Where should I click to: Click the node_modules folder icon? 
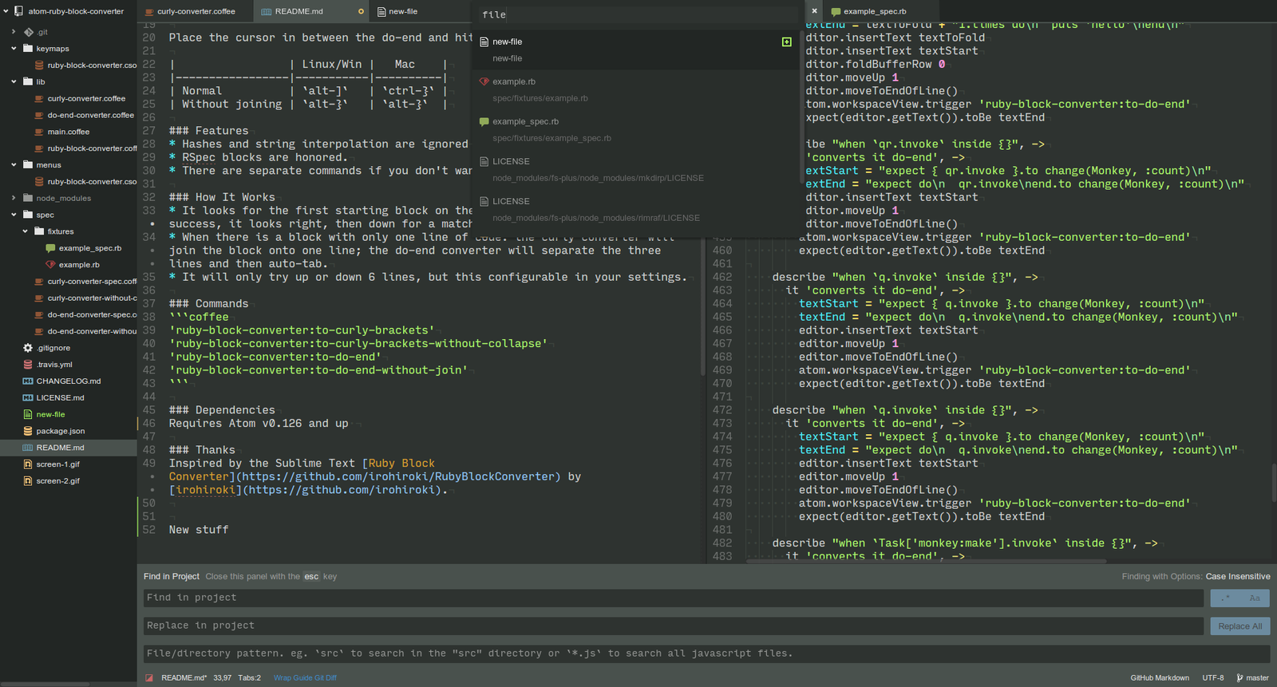coord(29,198)
